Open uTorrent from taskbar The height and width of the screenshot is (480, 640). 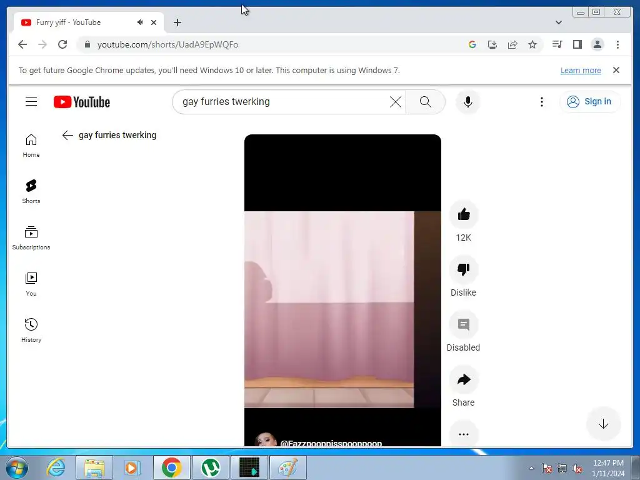coord(211,467)
